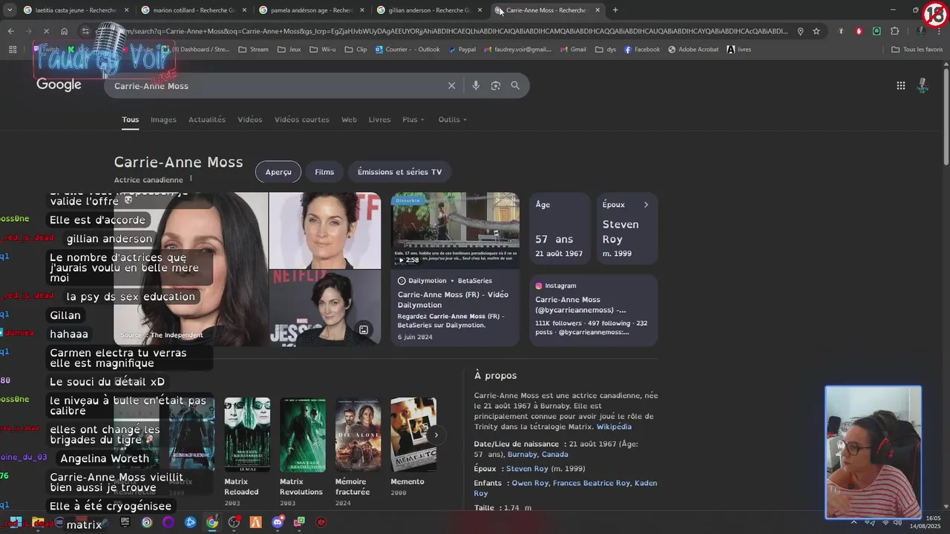Open the Tous les favoris bookmarks folder

pos(917,50)
